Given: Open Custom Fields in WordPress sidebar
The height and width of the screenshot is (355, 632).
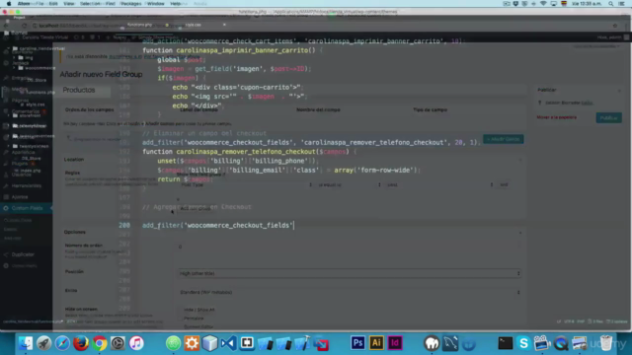Looking at the screenshot, I should [27, 208].
